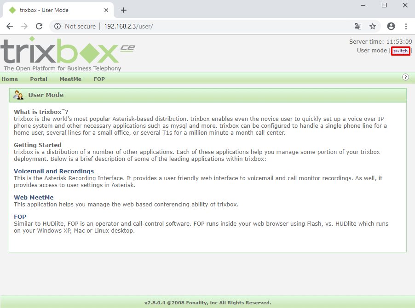The height and width of the screenshot is (308, 415).
Task: Click the Not secure site info icon
Action: [x=58, y=26]
